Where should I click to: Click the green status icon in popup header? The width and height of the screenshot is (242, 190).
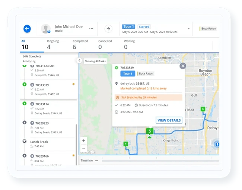[117, 68]
